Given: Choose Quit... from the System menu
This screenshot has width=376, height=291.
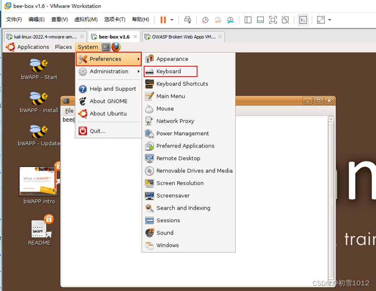Looking at the screenshot, I should 109,131.
